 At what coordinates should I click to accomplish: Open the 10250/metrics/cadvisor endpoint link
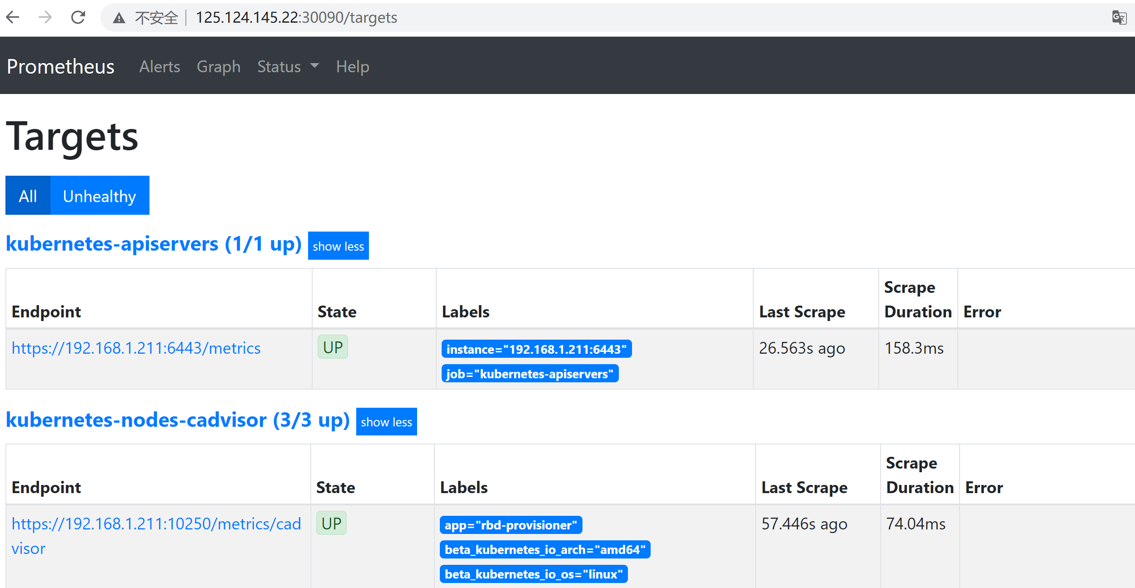pyautogui.click(x=156, y=524)
